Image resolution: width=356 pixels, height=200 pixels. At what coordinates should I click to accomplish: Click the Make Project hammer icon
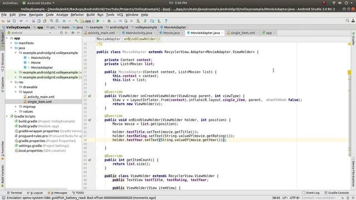click(77, 21)
